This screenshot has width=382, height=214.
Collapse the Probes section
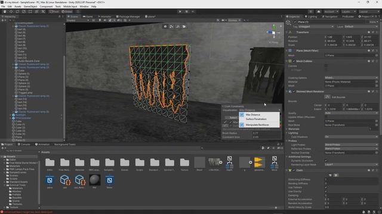tap(286, 141)
